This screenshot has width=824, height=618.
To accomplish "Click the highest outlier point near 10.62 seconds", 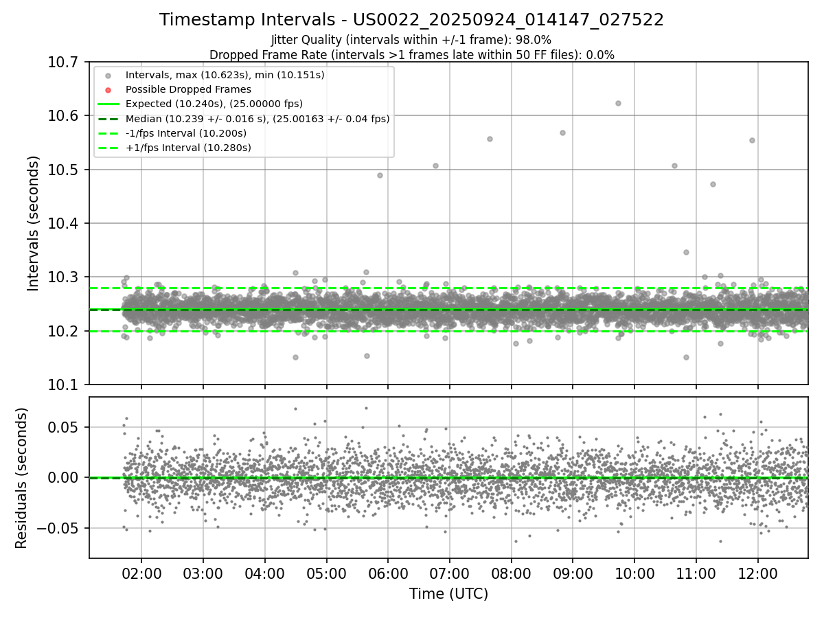I will point(618,103).
